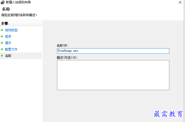The width and height of the screenshot is (185, 122).
Task: Jump back to the 操作 step
Action: (x=8, y=43)
